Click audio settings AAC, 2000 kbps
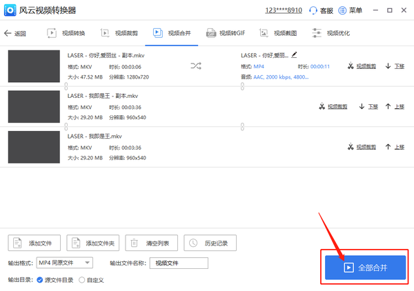Screen dimensions: 414x291 281,77
